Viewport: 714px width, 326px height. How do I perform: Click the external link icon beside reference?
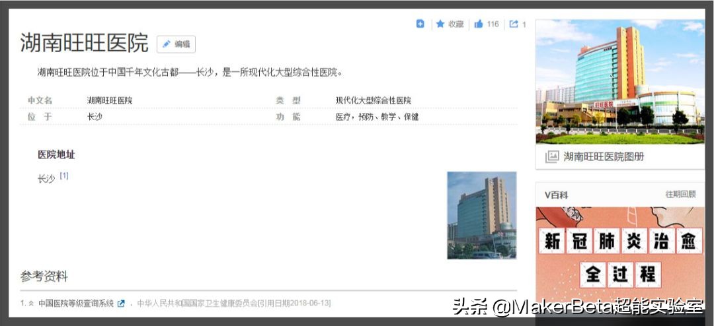(x=121, y=304)
